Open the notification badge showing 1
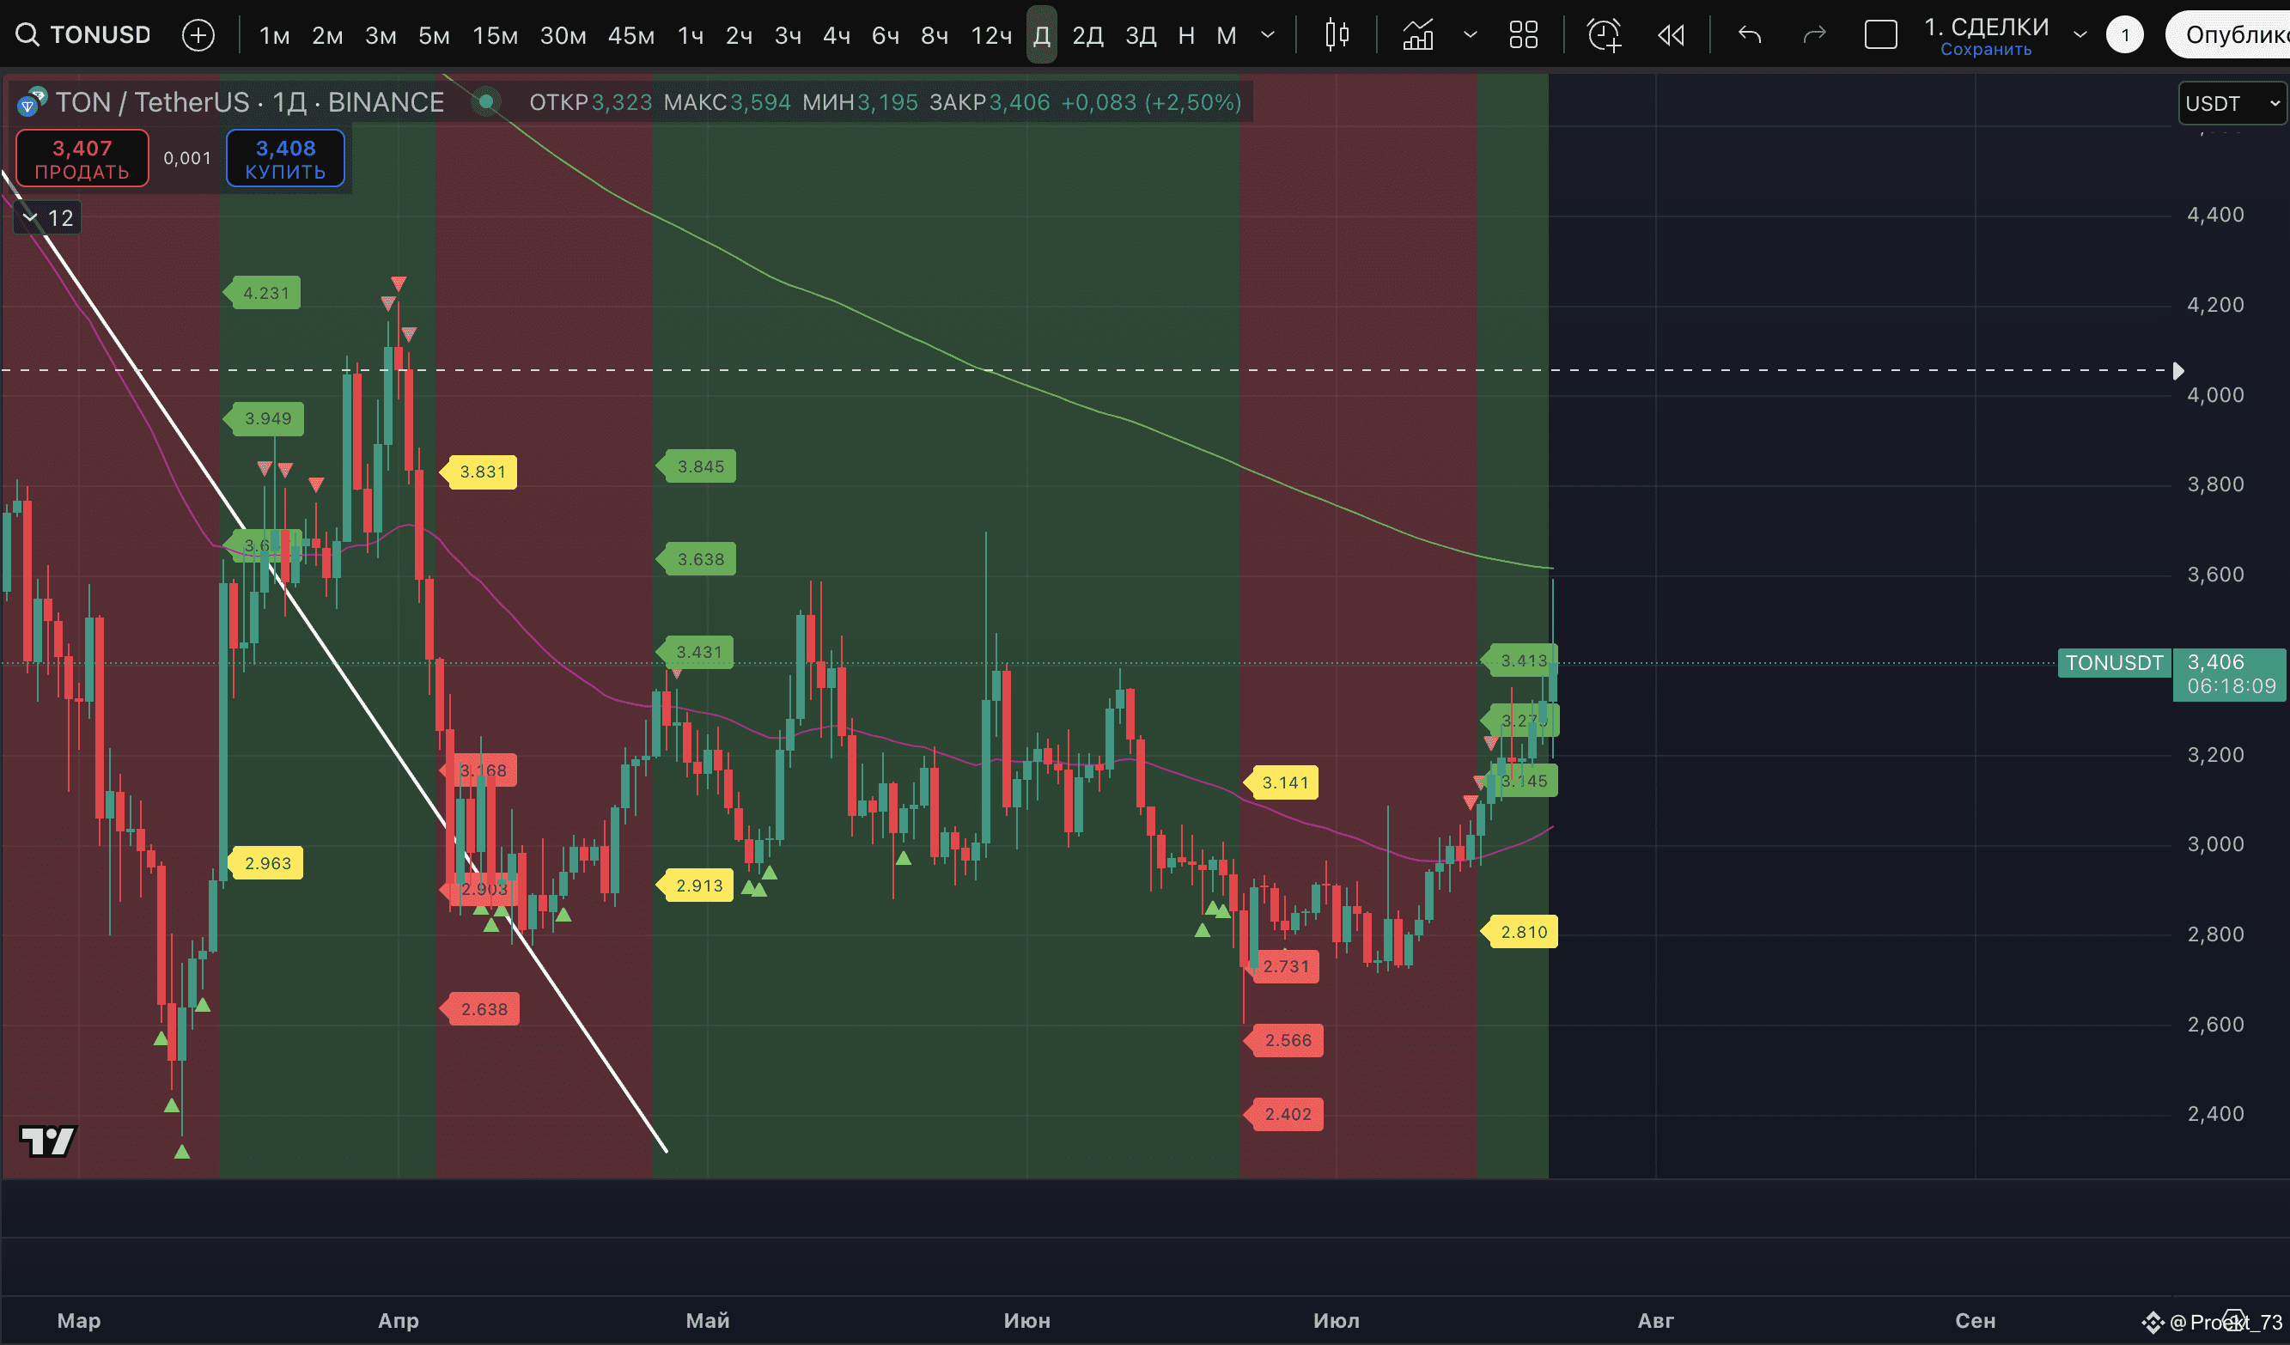Image resolution: width=2290 pixels, height=1345 pixels. 2124,35
